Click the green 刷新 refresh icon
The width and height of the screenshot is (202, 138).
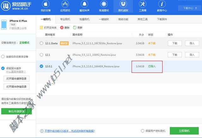[x=75, y=27]
